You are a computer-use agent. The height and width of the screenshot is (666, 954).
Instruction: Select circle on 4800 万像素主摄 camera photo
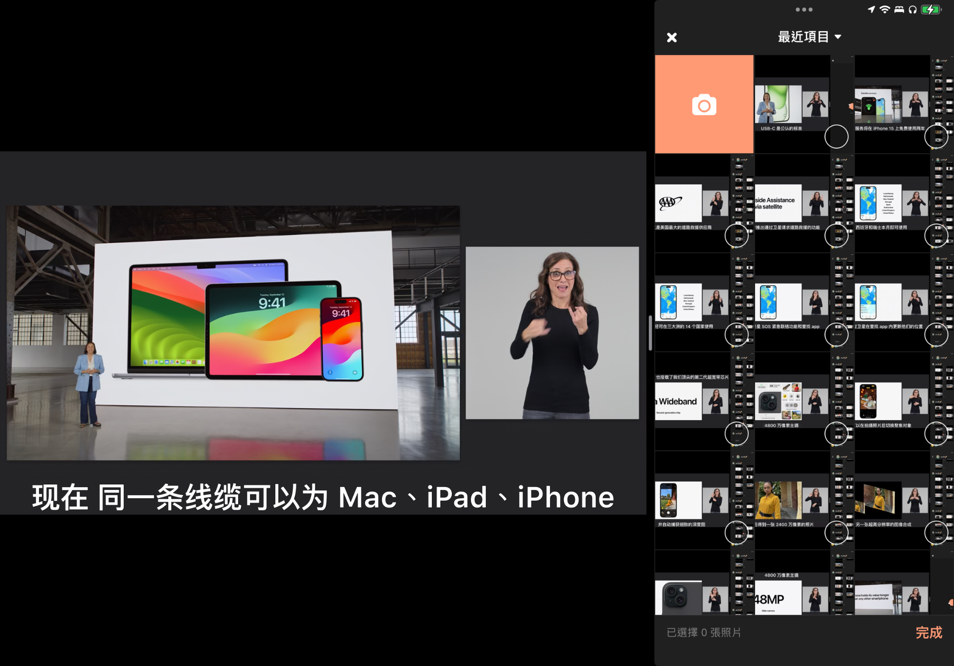[836, 434]
